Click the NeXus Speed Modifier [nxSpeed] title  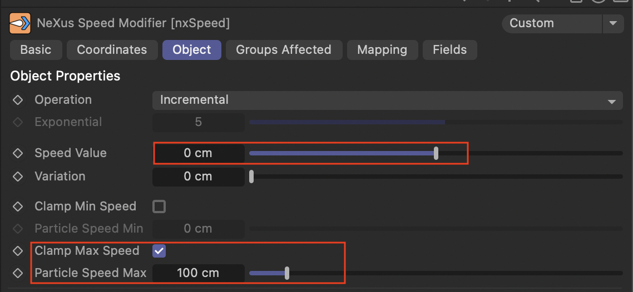click(133, 23)
